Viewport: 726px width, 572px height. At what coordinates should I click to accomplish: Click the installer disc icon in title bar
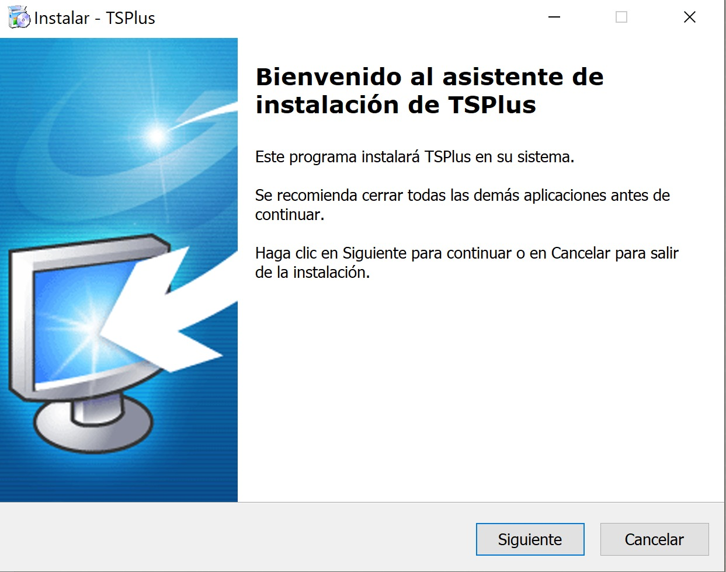tap(19, 18)
